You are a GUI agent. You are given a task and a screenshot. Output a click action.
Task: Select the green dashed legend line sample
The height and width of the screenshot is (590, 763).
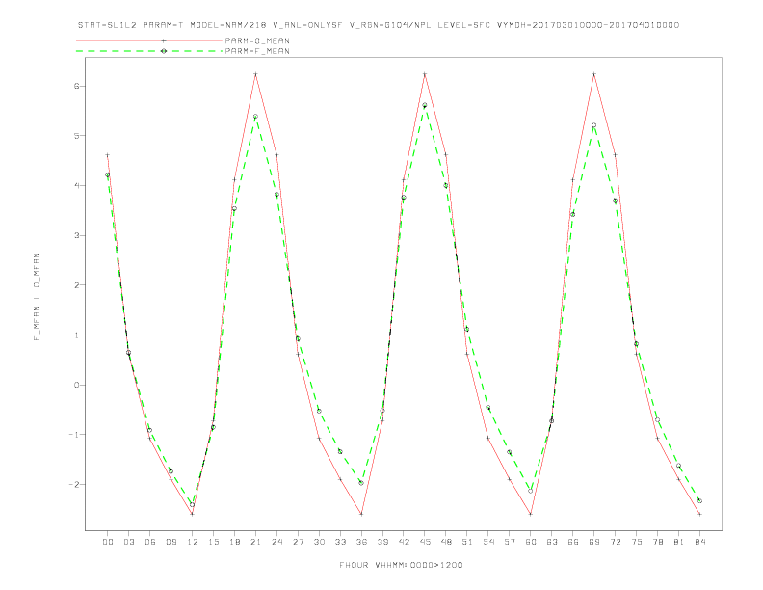(149, 51)
